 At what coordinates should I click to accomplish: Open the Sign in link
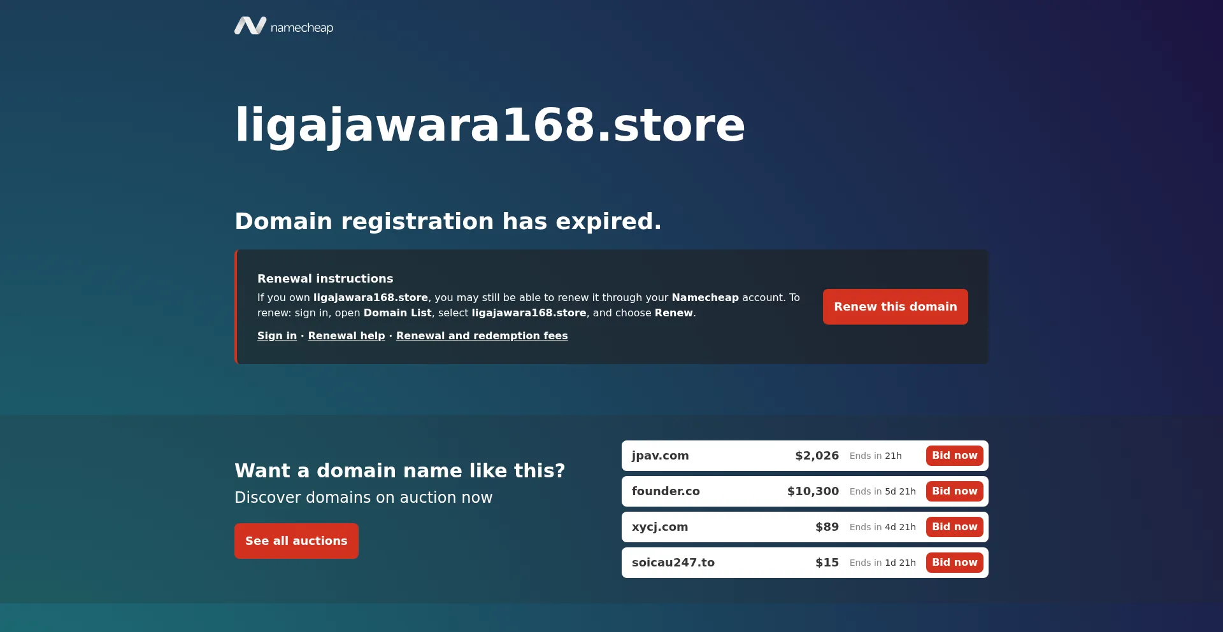(x=277, y=335)
